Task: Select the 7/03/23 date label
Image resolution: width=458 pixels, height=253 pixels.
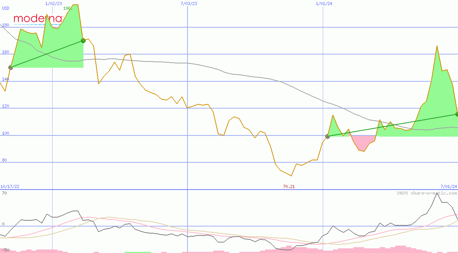Action: click(189, 4)
